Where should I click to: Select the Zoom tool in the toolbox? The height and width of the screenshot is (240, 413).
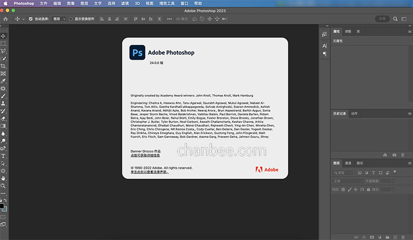3,186
